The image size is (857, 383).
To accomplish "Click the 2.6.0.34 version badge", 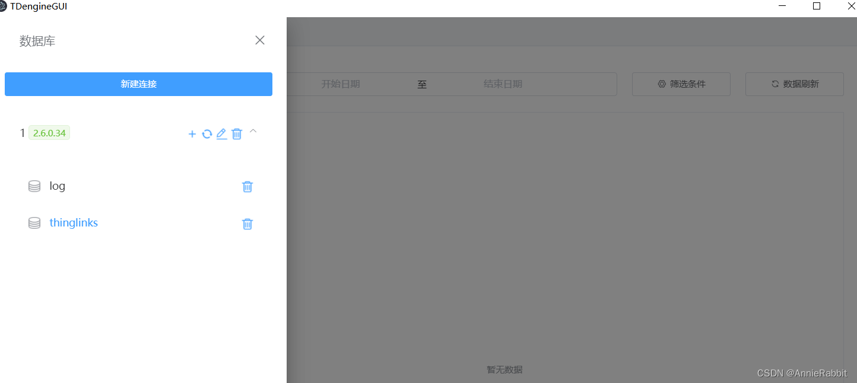I will click(49, 132).
